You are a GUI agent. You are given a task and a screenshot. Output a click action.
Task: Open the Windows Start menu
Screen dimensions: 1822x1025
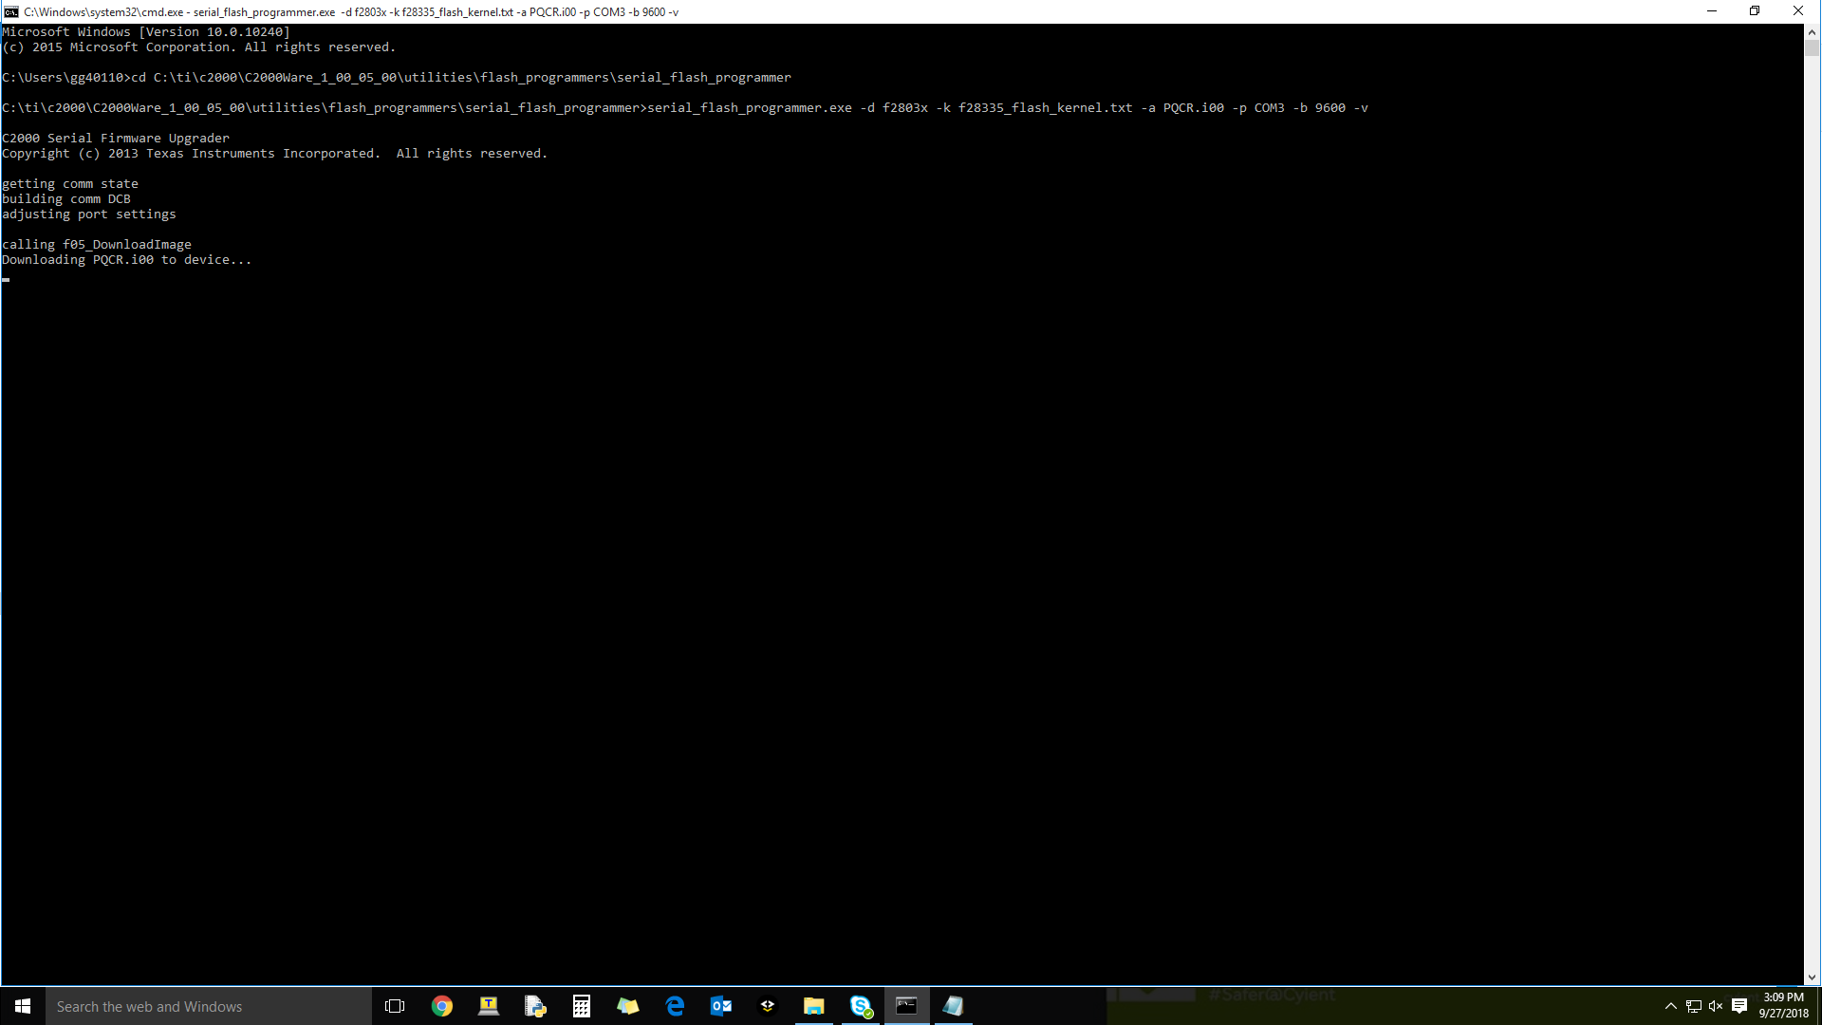click(x=23, y=1006)
